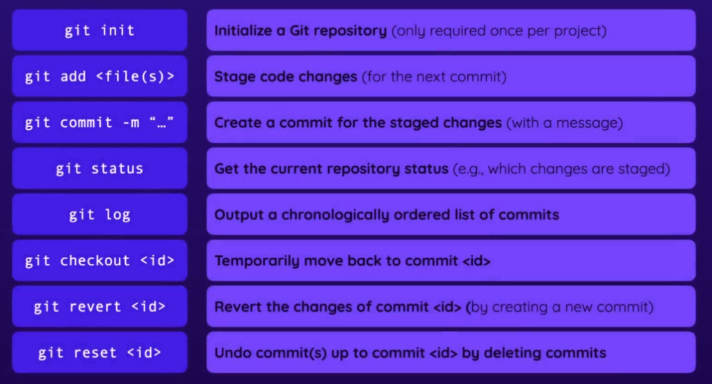Click the bold 'Stage code changes' text
The height and width of the screenshot is (384, 712).
(285, 76)
